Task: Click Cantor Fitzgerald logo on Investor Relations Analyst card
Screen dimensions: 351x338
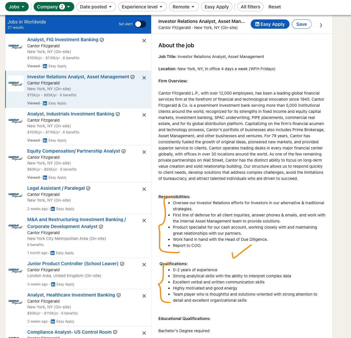Action: (16, 84)
